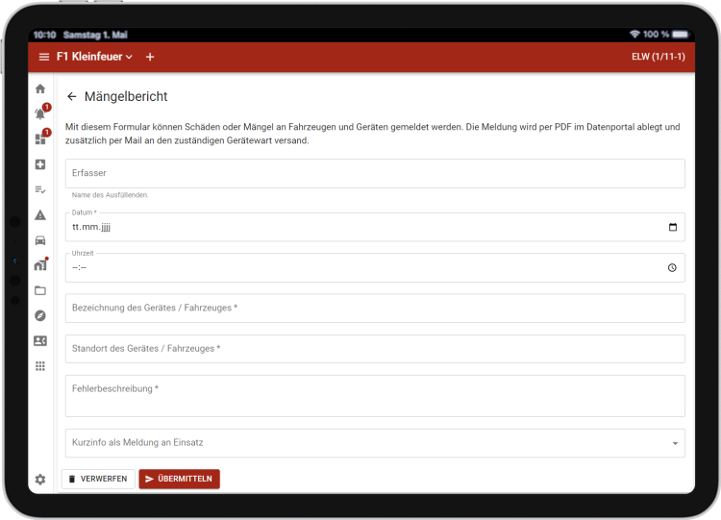
Task: Submit form with Übermitteln button
Action: (180, 479)
